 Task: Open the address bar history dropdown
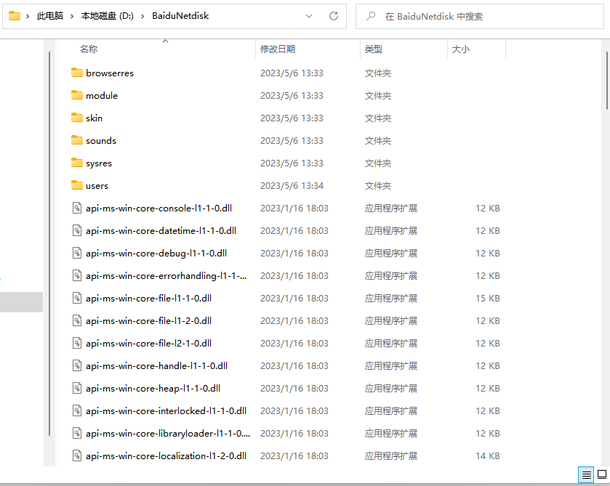[309, 16]
